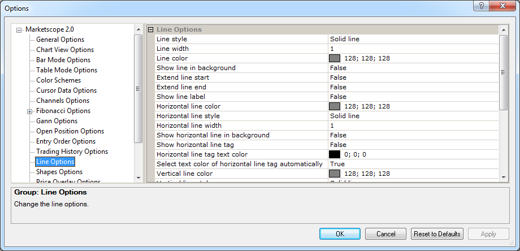
Task: Click the Horizontal line tag text color label
Action: coord(202,154)
